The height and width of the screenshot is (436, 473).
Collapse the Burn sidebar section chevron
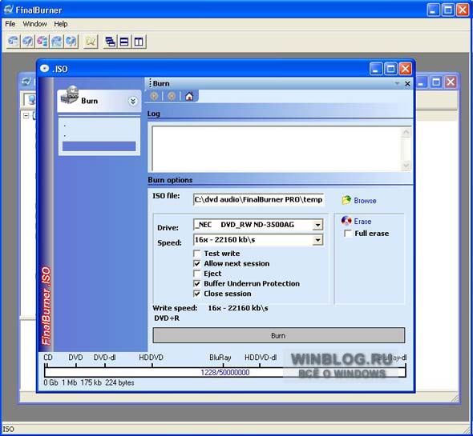pyautogui.click(x=133, y=101)
